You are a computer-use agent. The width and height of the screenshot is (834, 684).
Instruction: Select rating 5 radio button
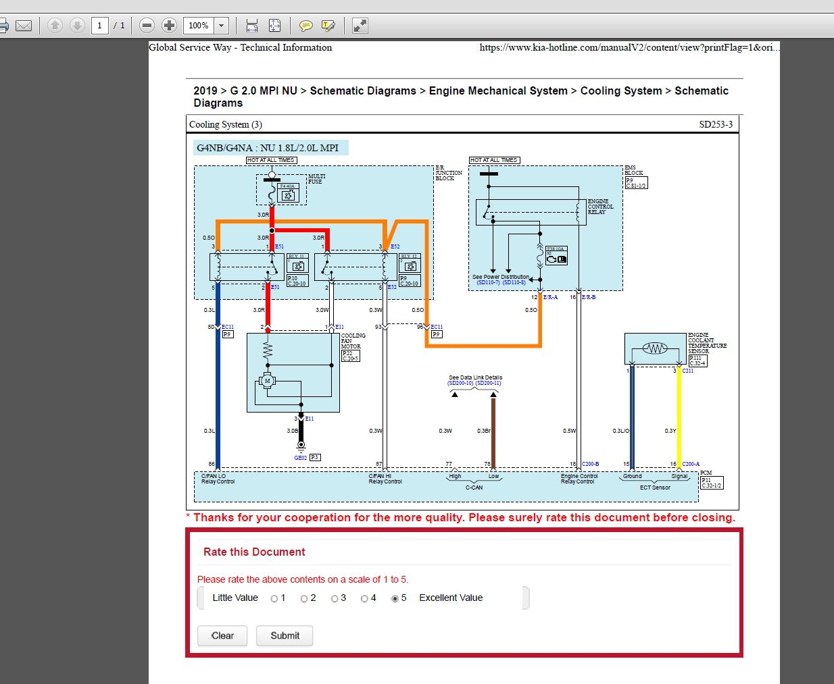coord(395,599)
